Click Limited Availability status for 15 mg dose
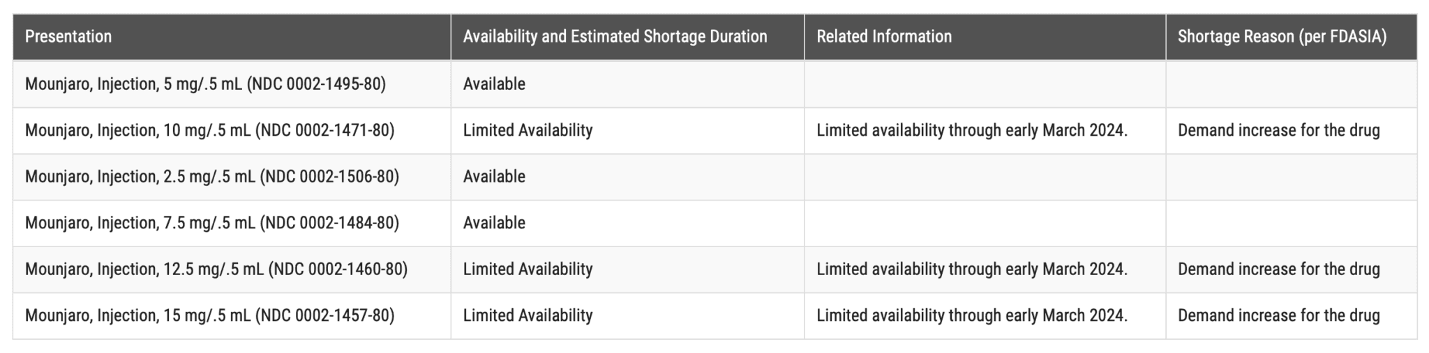 [x=528, y=316]
